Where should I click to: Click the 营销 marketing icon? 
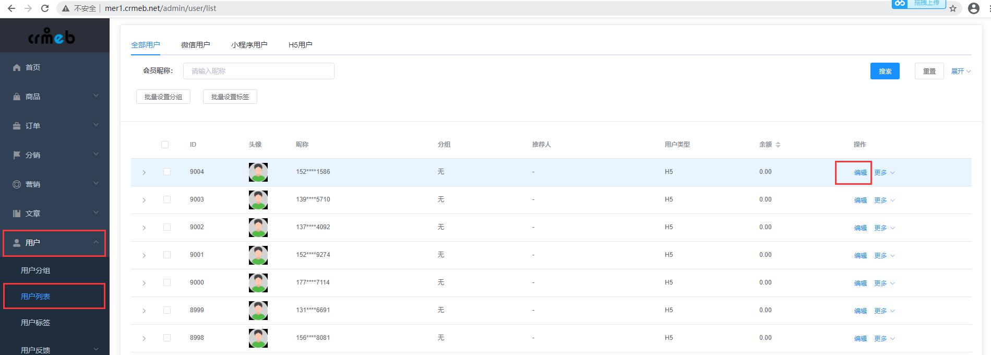point(17,184)
